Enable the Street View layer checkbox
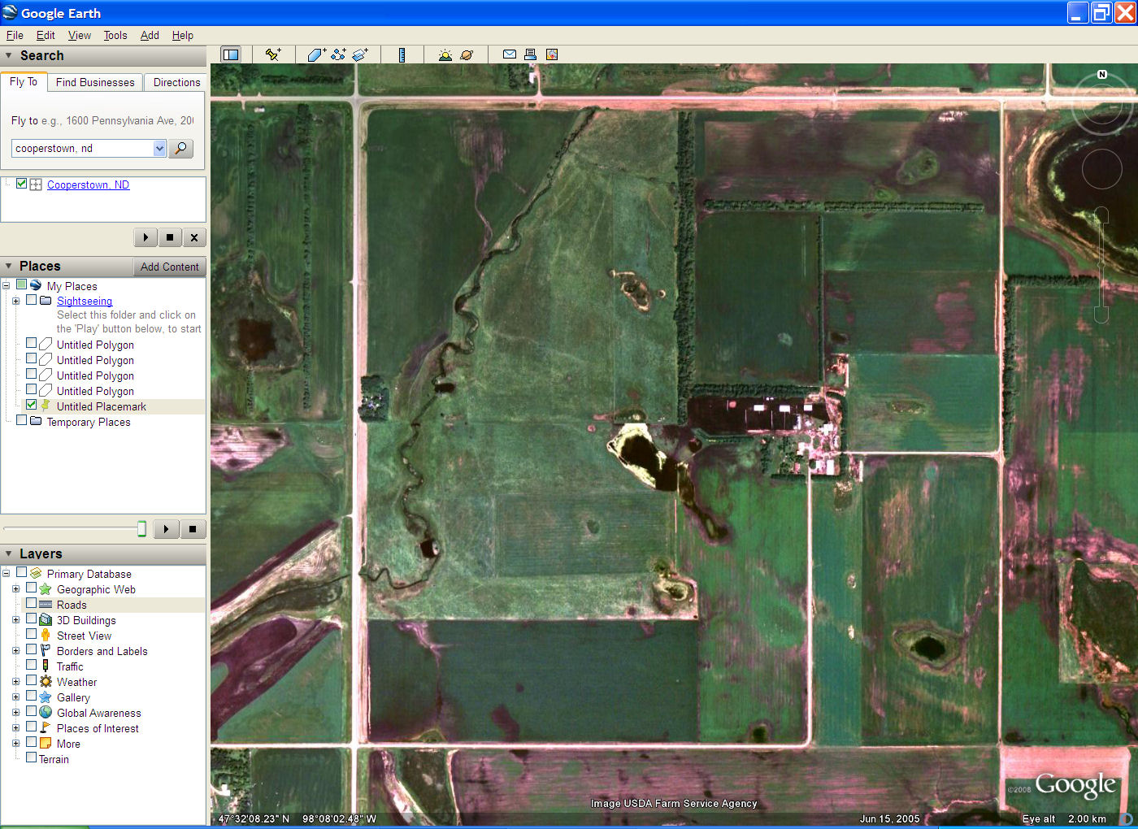The image size is (1138, 829). click(x=31, y=634)
